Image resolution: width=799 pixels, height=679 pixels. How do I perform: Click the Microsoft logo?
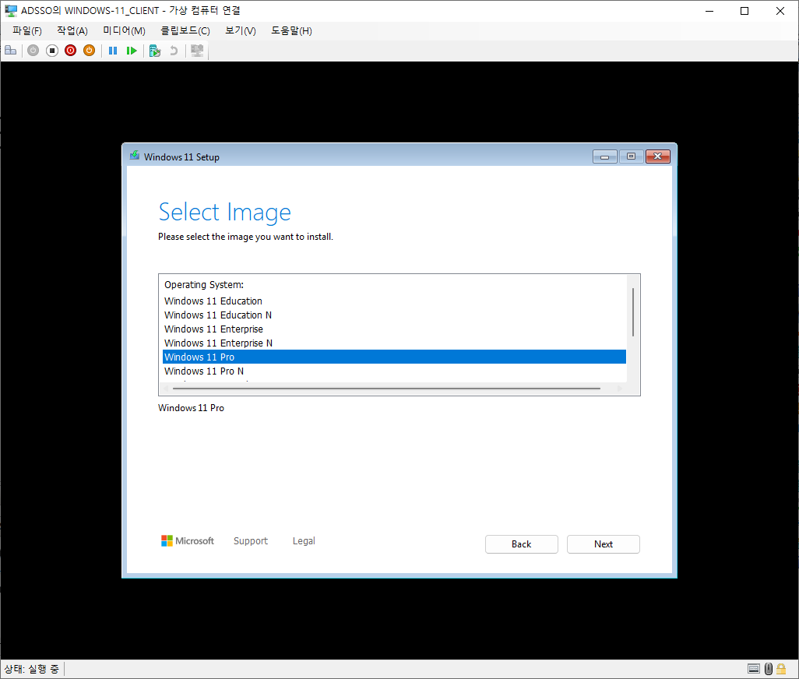188,541
